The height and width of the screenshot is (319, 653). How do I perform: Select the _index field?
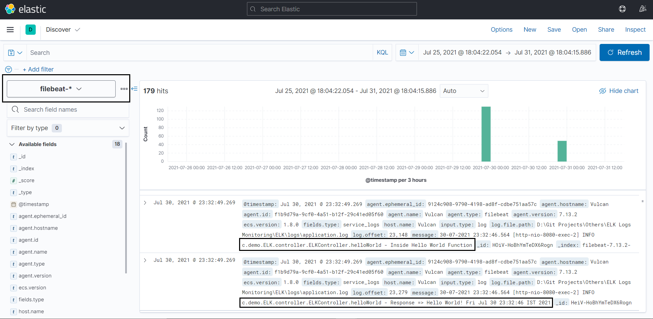[26, 169]
